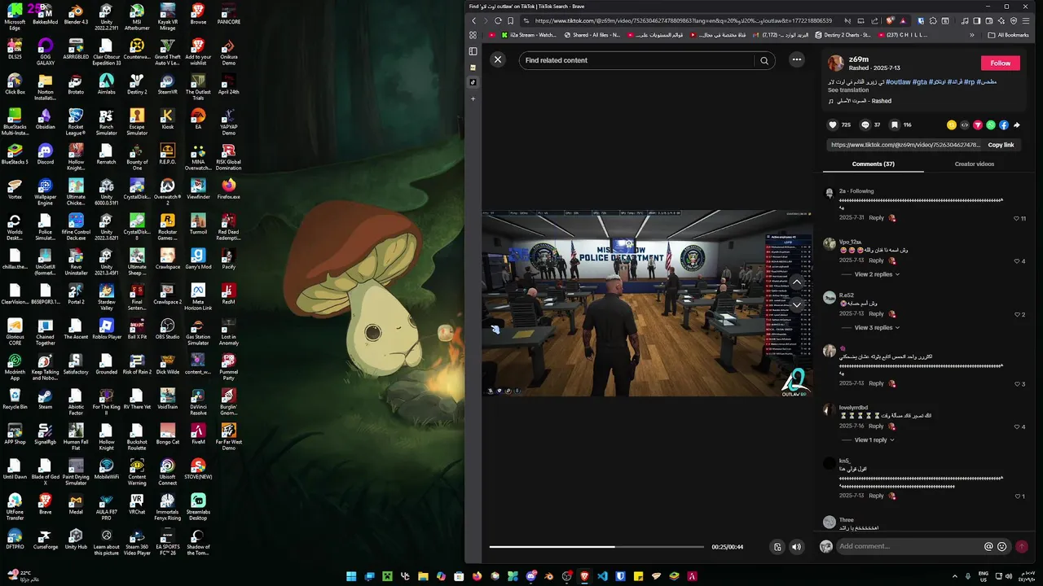1043x586 pixels.
Task: Click the Brave address bar URL
Action: 684,20
